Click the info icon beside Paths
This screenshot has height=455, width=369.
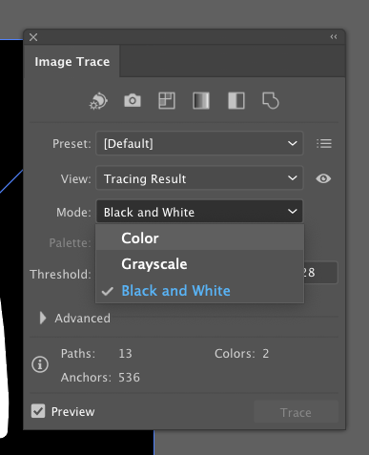click(40, 364)
